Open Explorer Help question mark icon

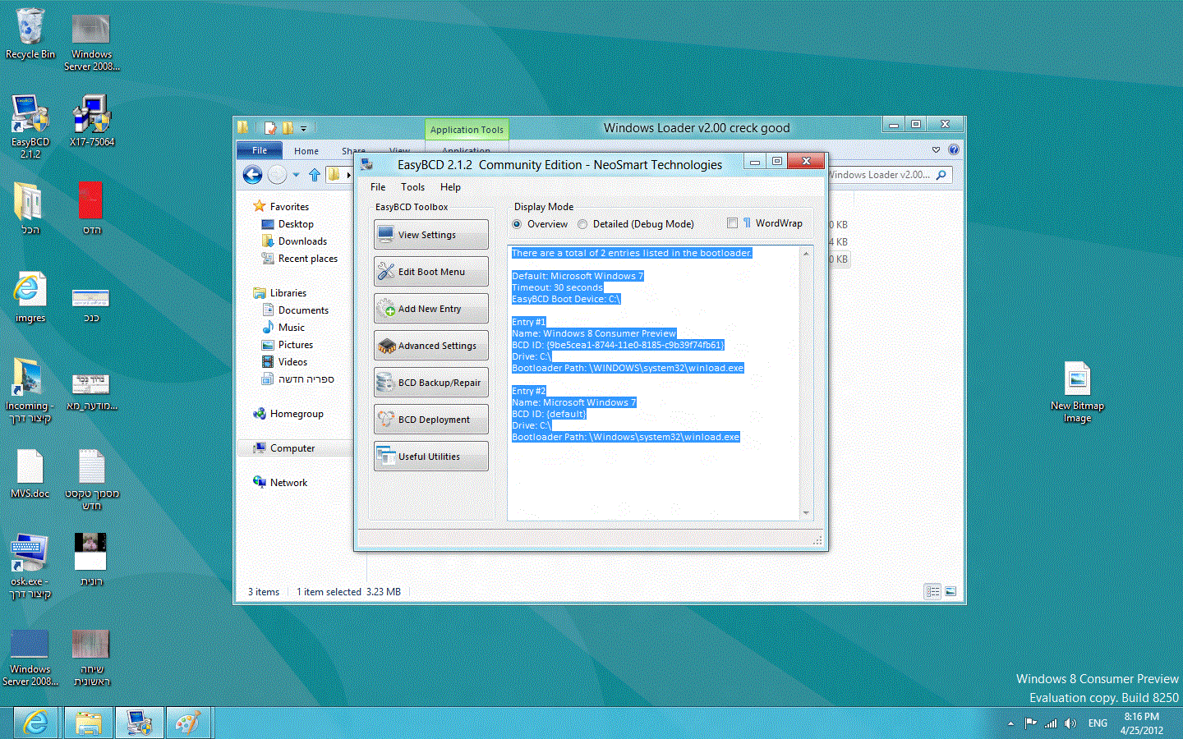coord(953,149)
